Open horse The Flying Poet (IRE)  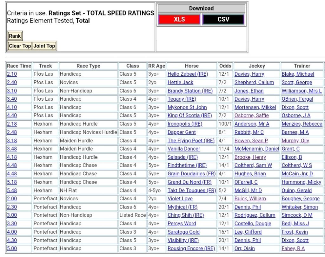point(191,141)
